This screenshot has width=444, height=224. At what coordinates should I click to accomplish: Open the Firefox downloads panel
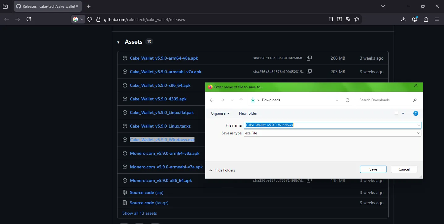click(403, 19)
